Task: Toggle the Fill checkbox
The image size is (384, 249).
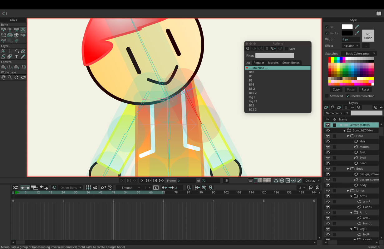Action: point(327,27)
